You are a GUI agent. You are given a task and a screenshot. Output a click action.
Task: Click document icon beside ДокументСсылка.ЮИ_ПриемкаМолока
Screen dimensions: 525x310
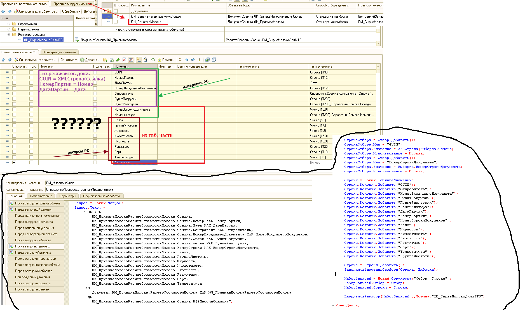[77, 40]
